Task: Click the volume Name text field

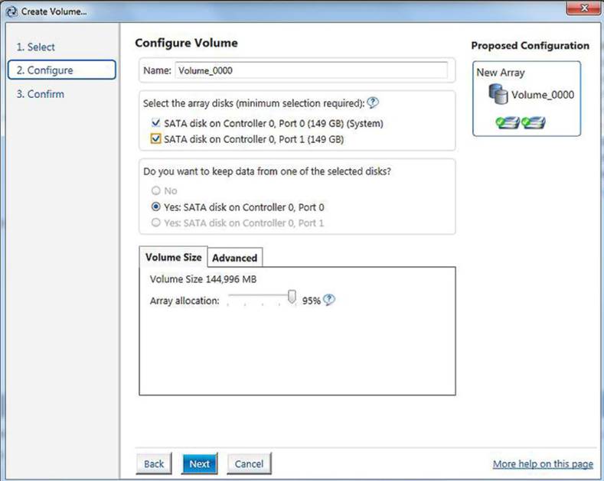Action: pos(312,70)
